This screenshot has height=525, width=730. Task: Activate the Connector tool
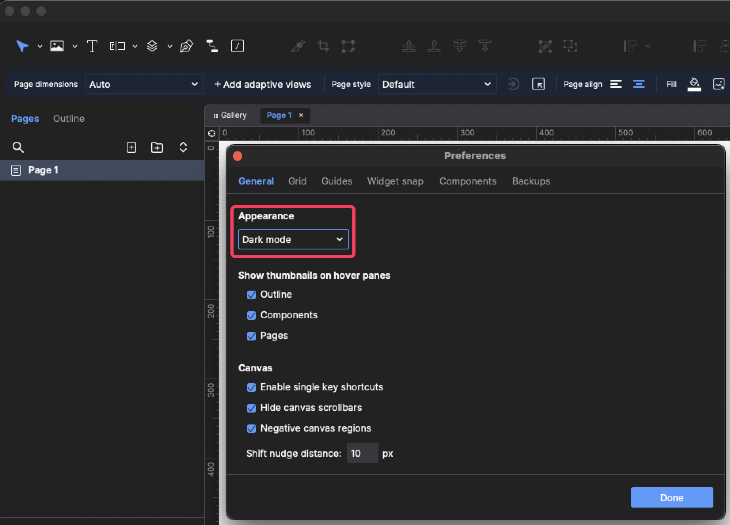pyautogui.click(x=212, y=46)
